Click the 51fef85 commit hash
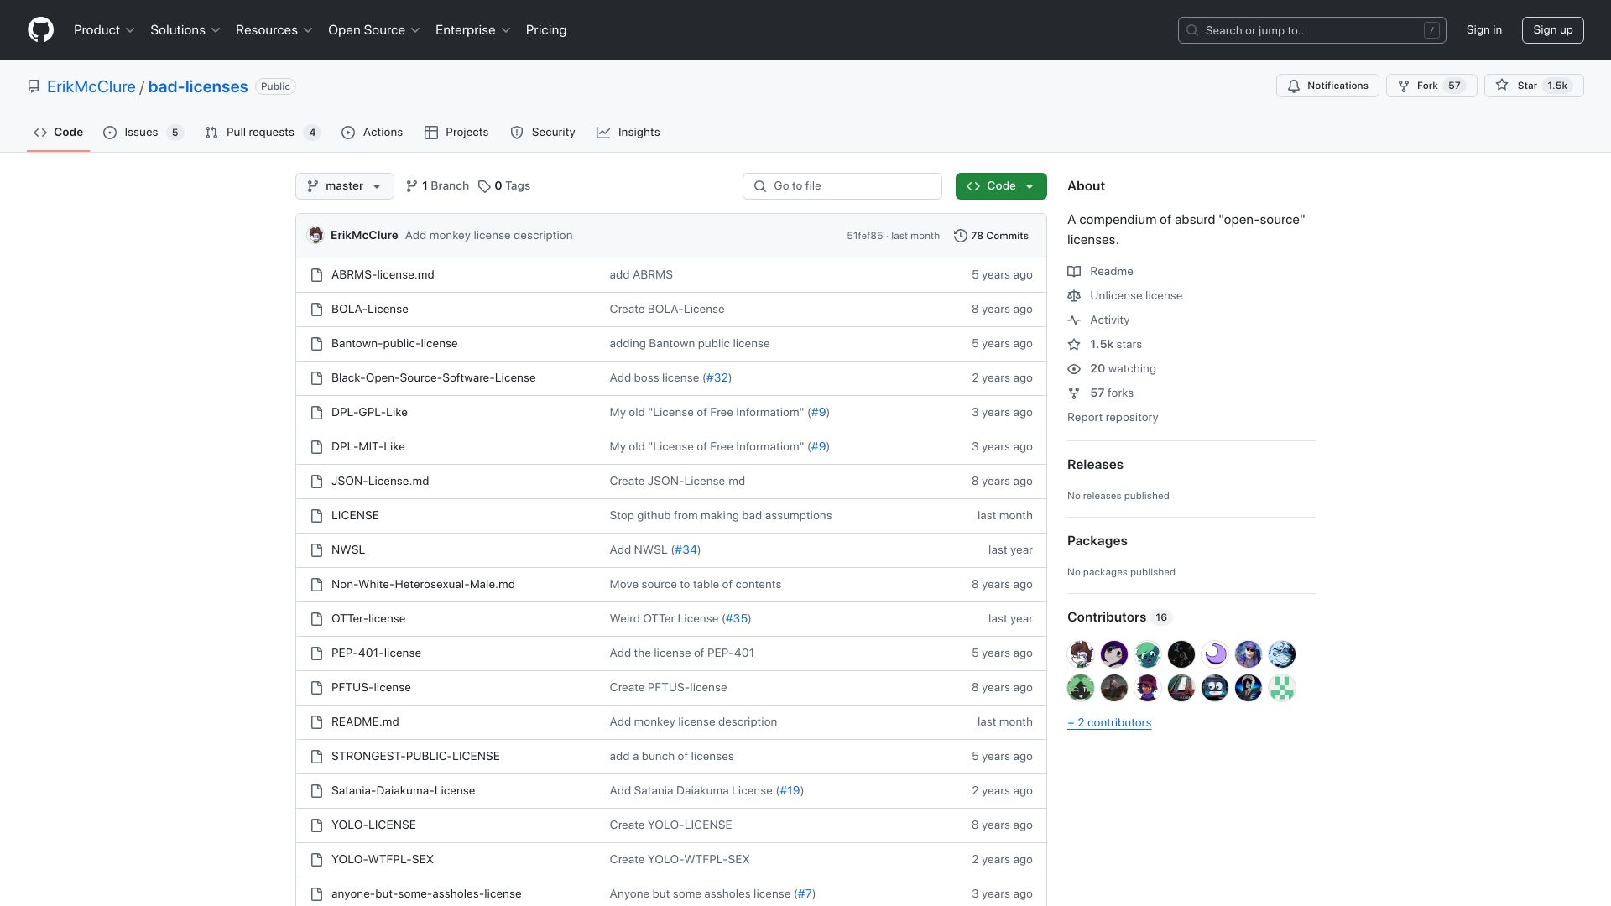 864,236
